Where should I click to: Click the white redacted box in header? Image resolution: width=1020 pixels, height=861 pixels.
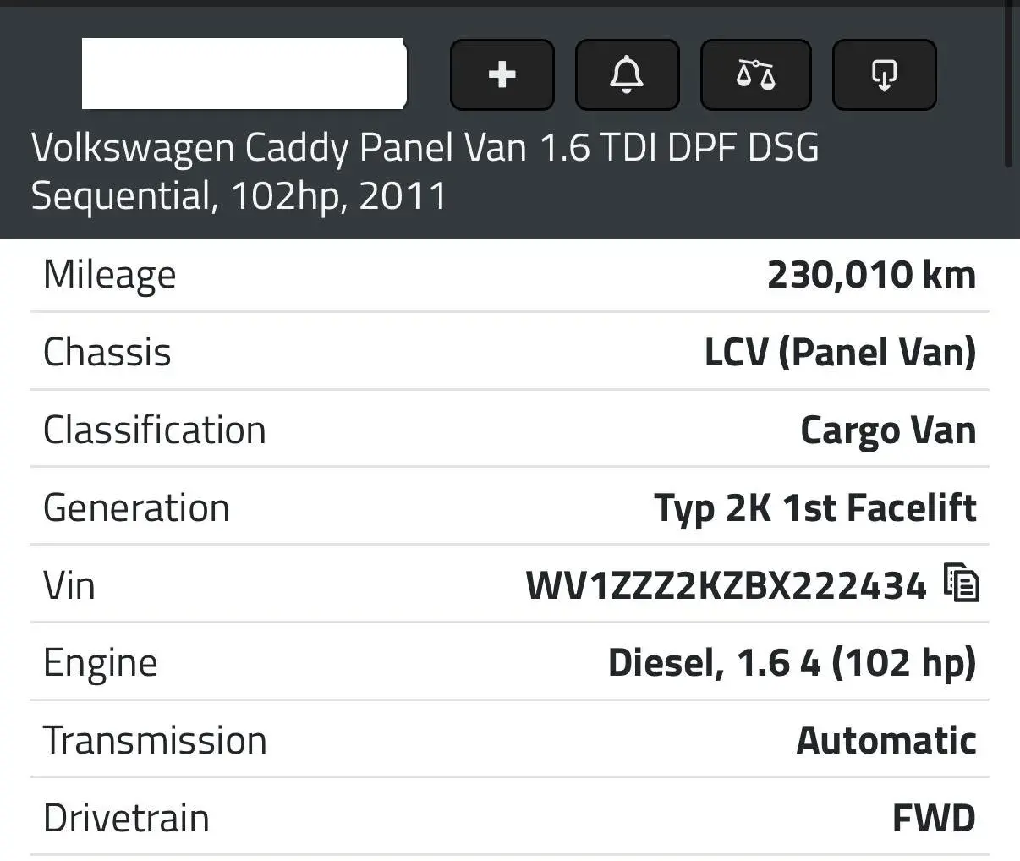pyautogui.click(x=244, y=74)
